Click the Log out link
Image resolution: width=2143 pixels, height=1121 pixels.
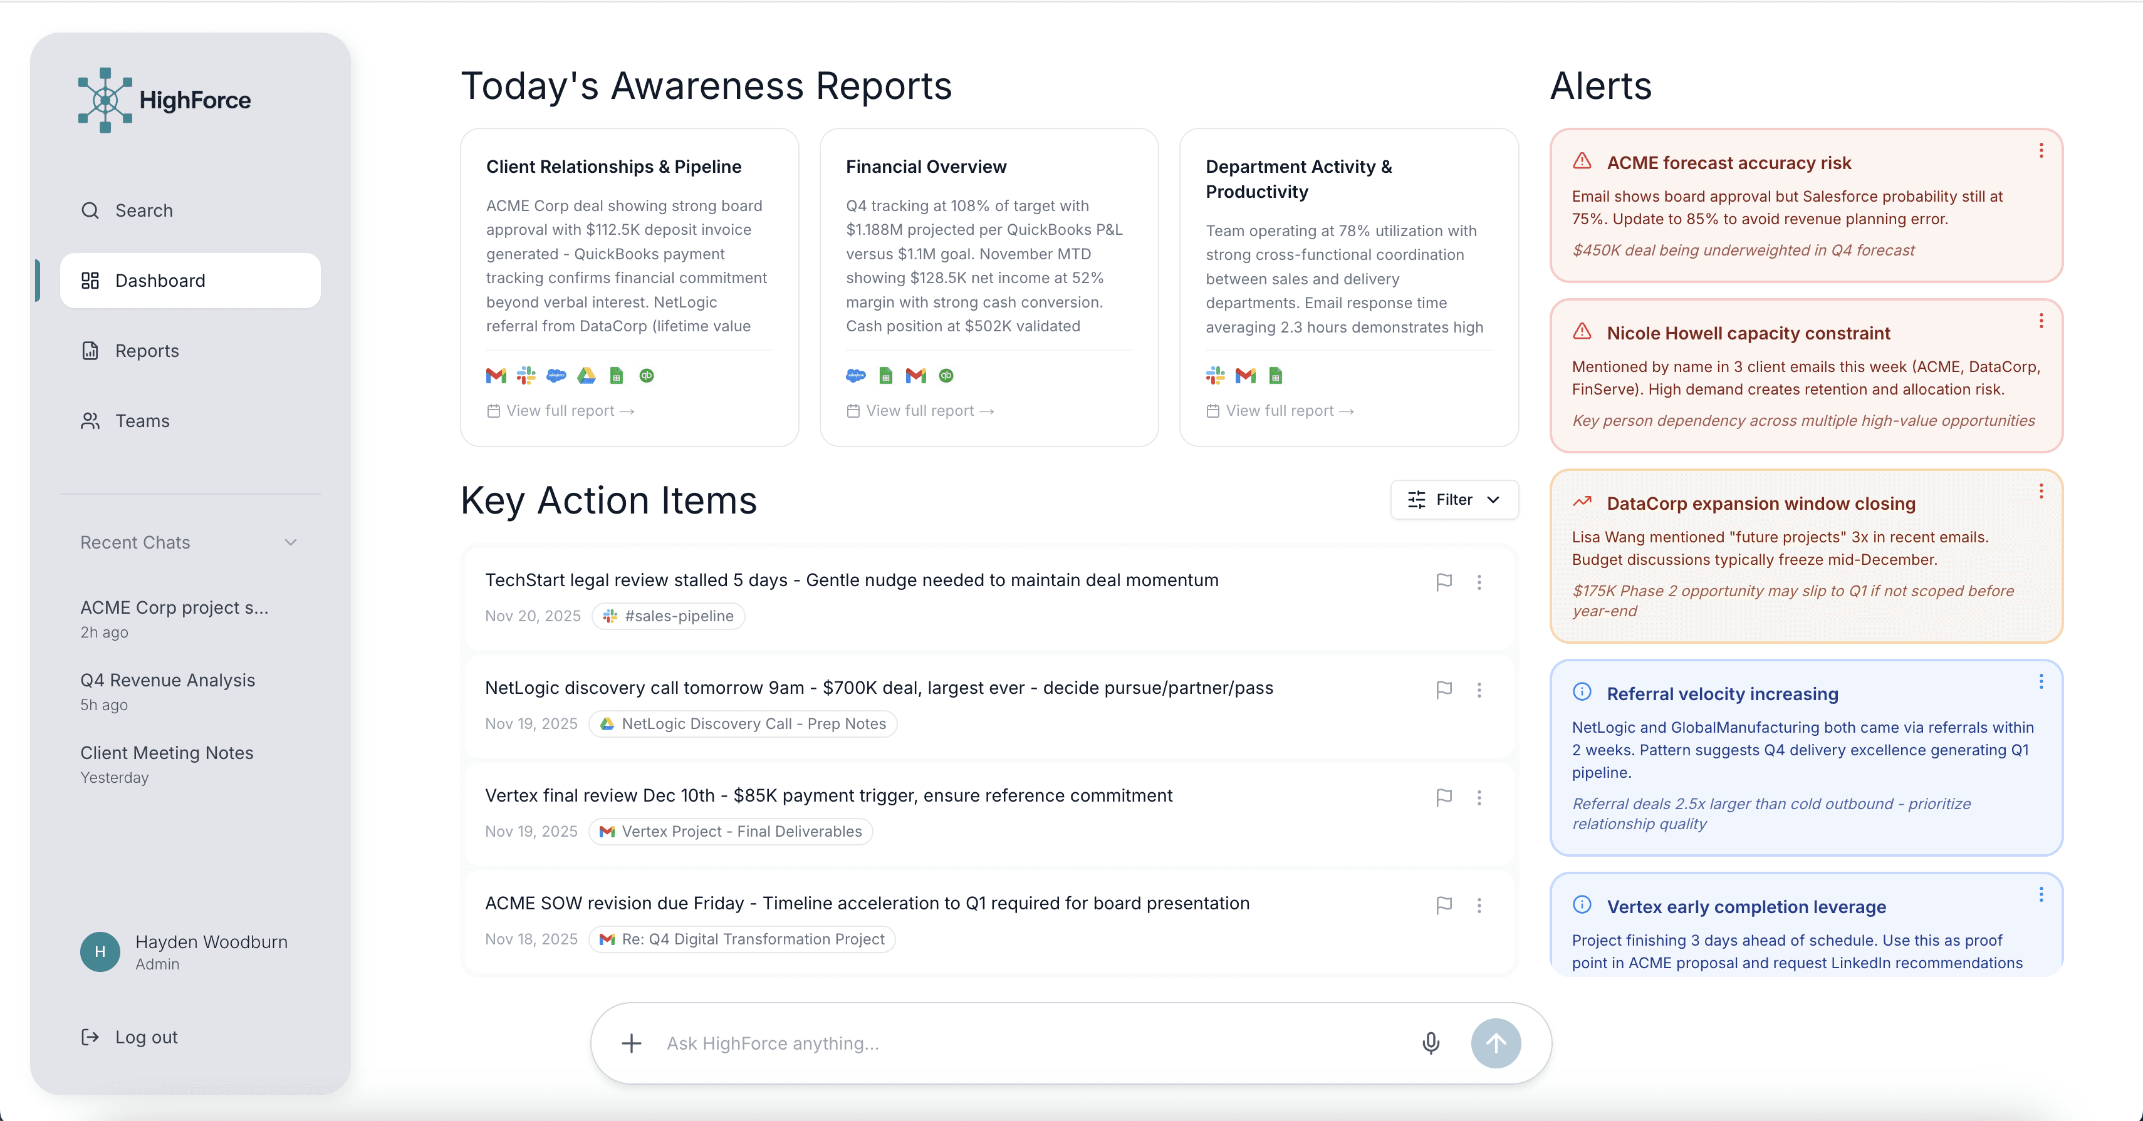(x=147, y=1037)
